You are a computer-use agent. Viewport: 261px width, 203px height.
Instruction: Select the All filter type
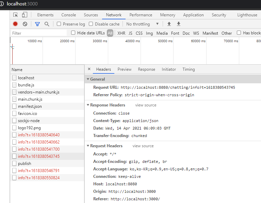110,33
